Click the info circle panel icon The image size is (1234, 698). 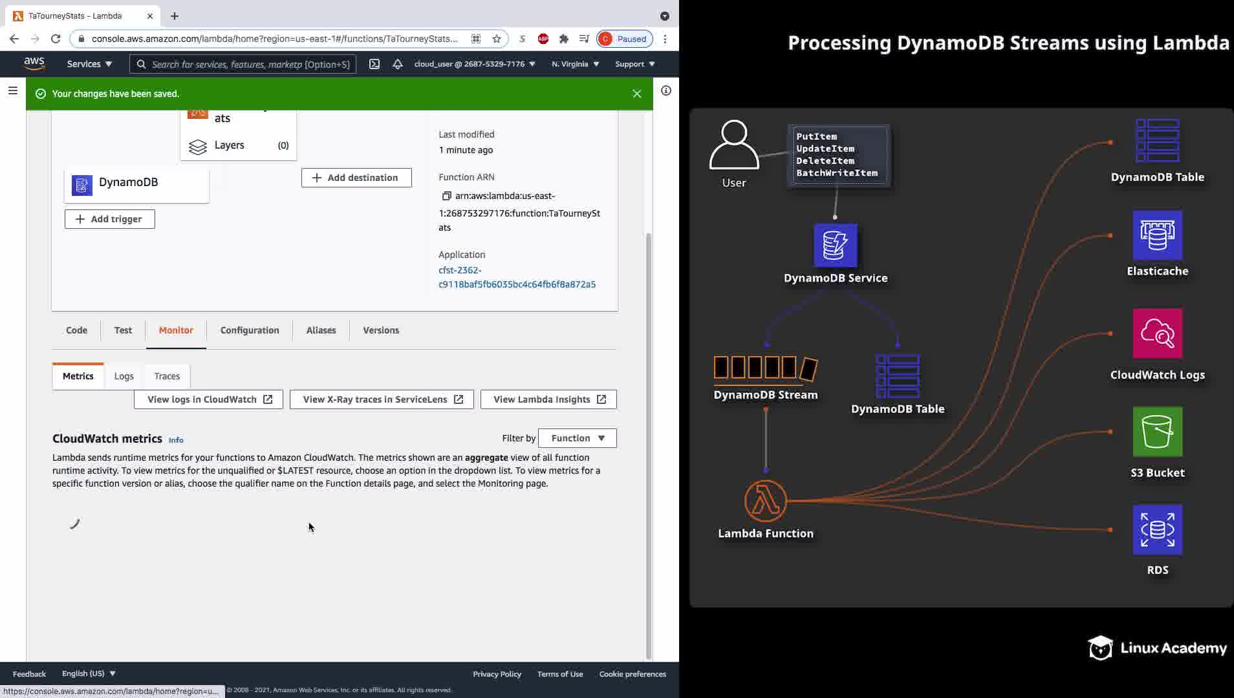click(x=666, y=90)
